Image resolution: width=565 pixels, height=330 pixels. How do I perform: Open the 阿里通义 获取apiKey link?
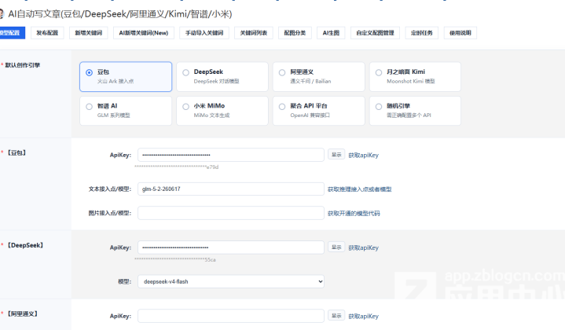pyautogui.click(x=363, y=317)
